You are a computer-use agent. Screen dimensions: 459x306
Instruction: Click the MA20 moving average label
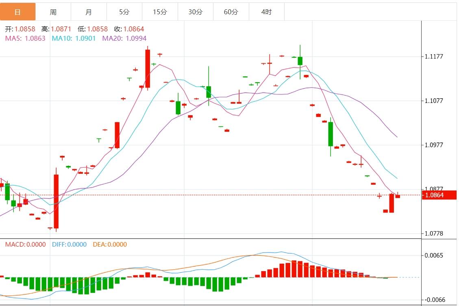[124, 38]
